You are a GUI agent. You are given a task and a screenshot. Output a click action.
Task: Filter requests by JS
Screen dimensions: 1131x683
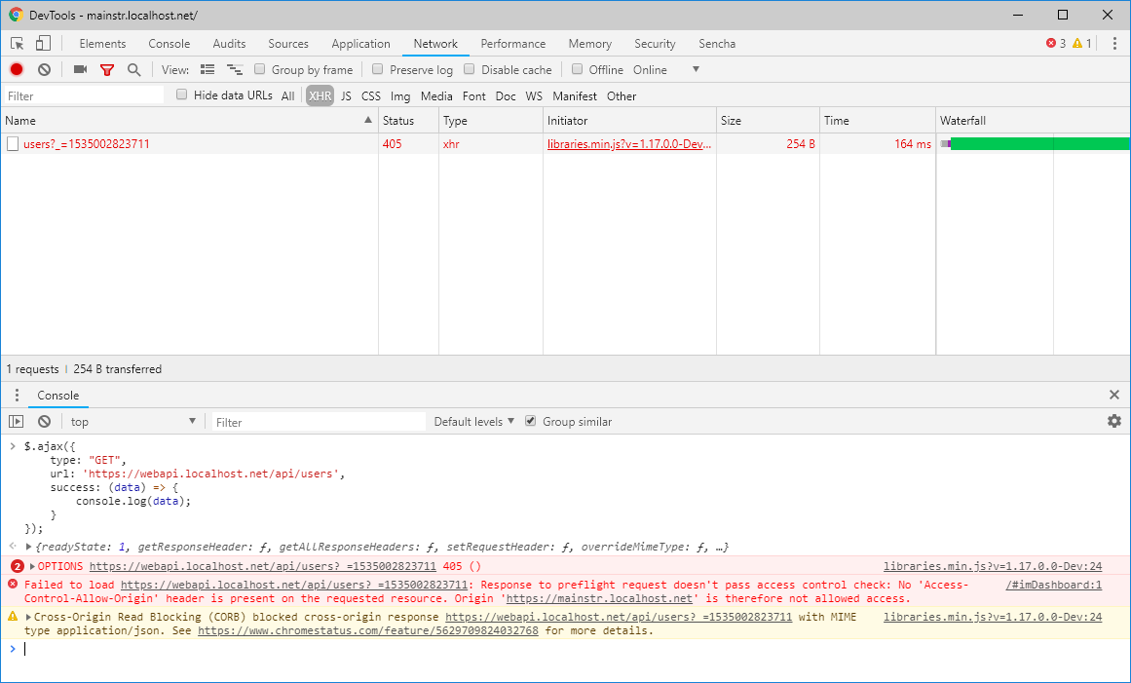pos(346,95)
